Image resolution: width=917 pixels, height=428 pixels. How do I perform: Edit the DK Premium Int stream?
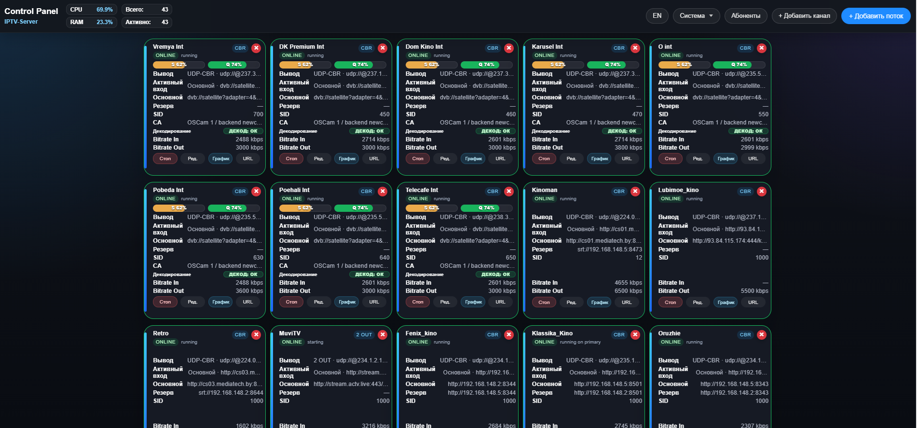click(319, 159)
